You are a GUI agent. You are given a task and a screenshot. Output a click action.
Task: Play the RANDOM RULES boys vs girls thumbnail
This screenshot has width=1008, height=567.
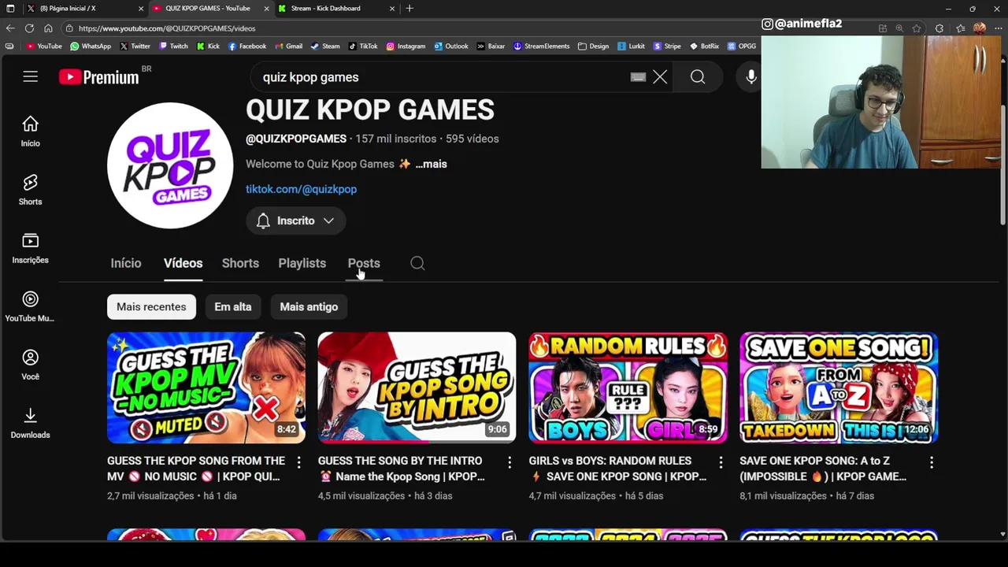point(628,387)
